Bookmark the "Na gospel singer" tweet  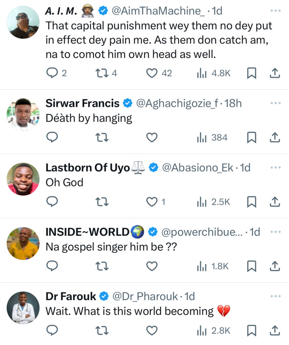252,266
